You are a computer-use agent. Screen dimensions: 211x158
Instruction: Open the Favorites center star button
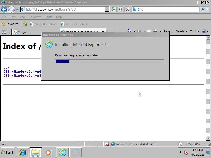pos(10,24)
